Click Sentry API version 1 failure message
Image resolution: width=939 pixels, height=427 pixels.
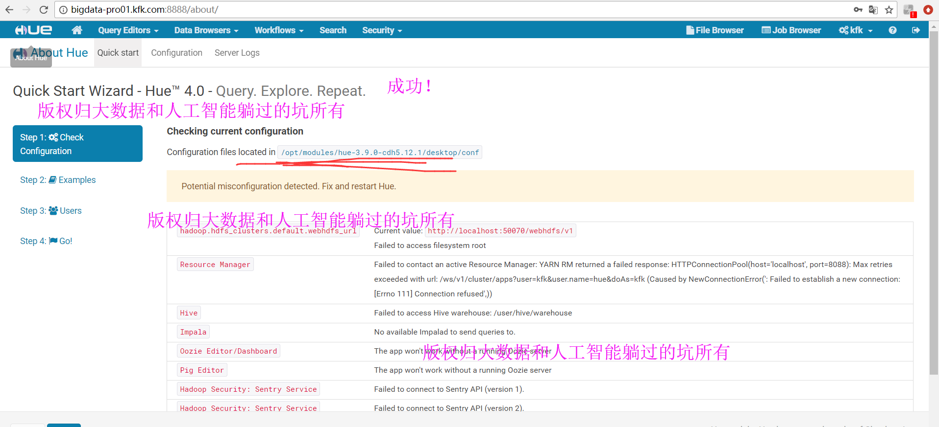[x=449, y=389]
